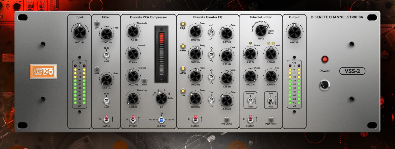Click the LoMid Gain knob at 1.38 dB
This screenshot has height=149, width=395.
226,78
